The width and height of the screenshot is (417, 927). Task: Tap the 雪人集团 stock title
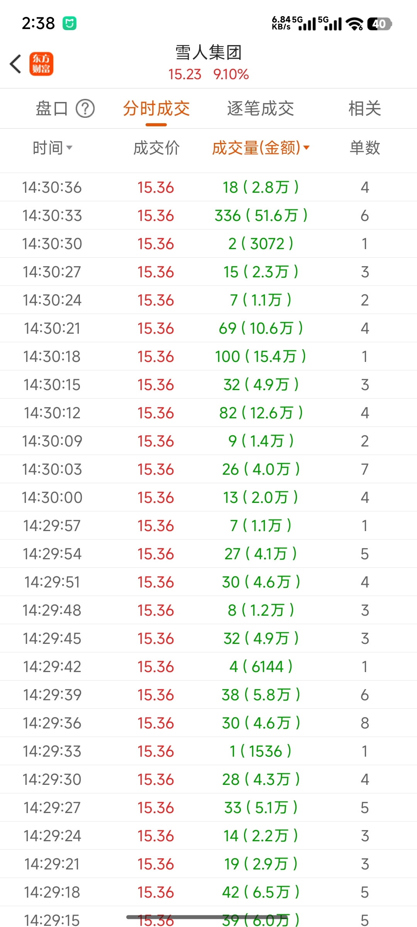pos(208,53)
